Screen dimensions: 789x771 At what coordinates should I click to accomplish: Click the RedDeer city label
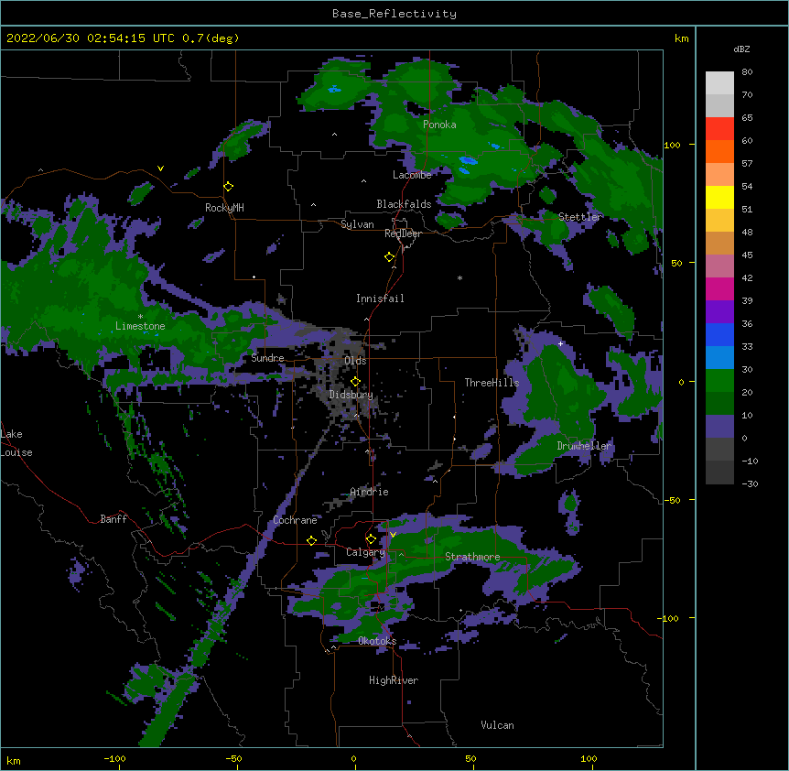tap(403, 233)
